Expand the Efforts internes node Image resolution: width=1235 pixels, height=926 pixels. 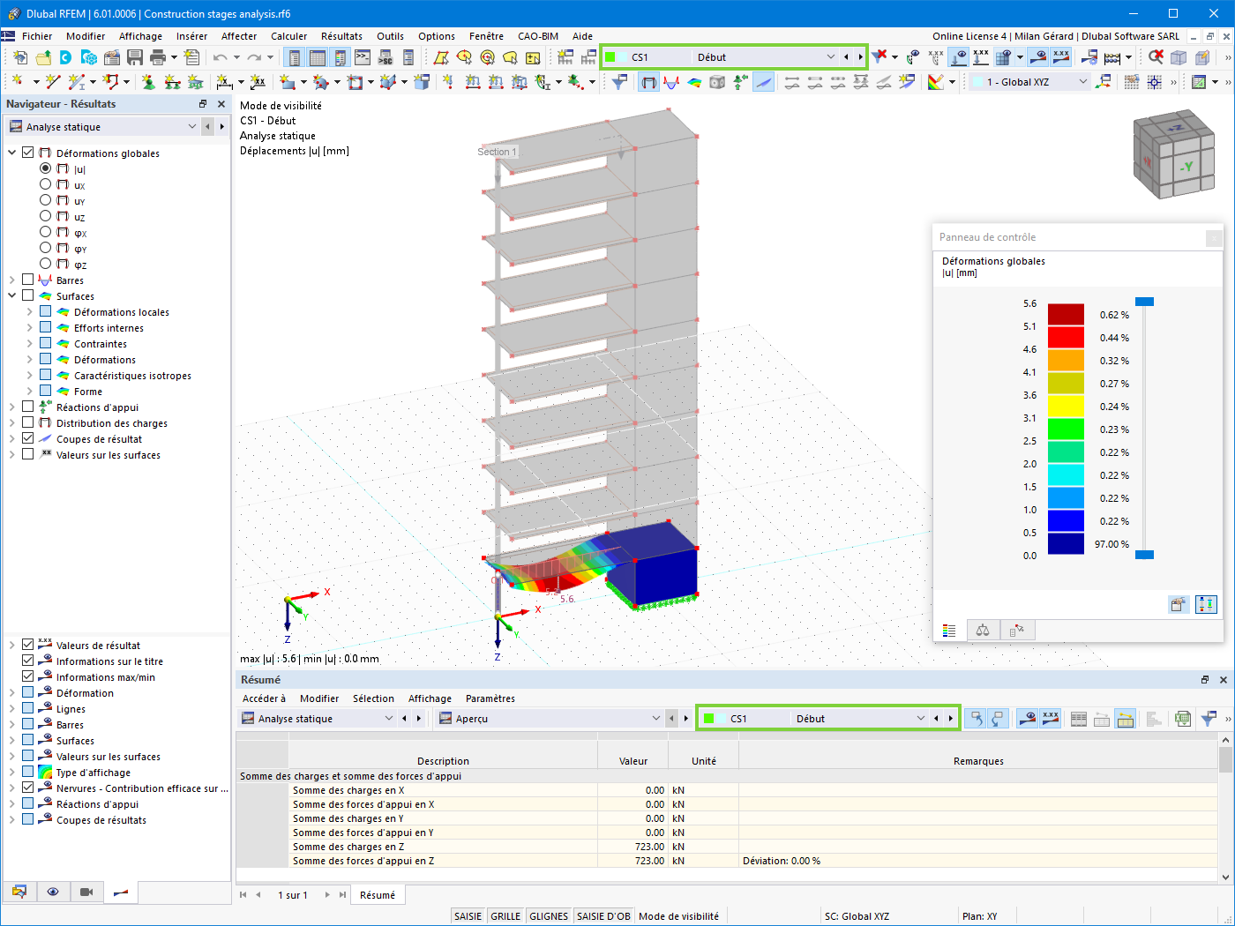click(29, 327)
